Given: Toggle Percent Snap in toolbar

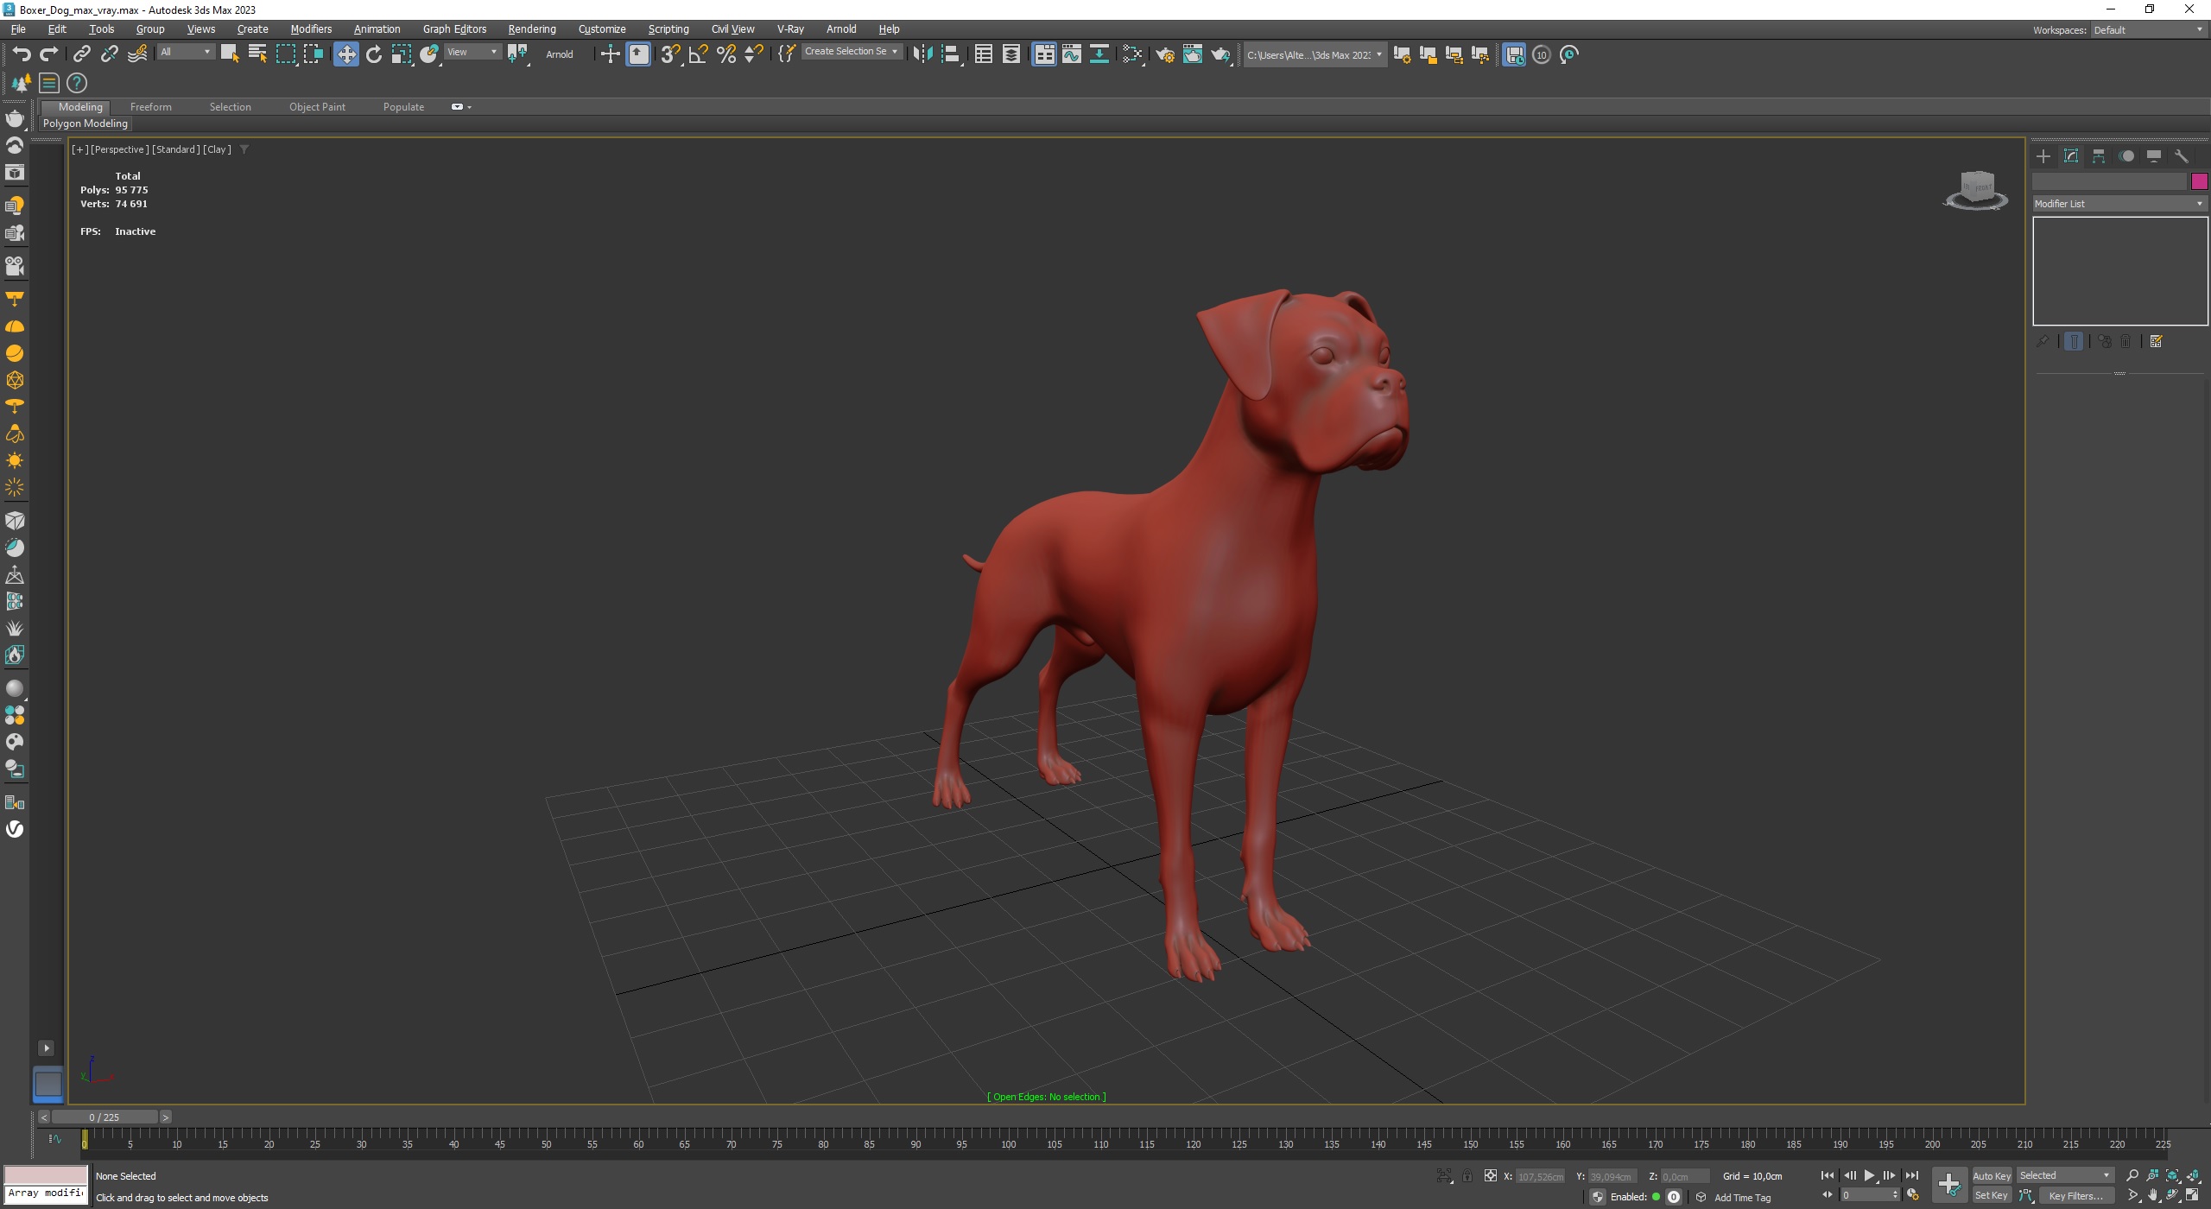Looking at the screenshot, I should (x=726, y=54).
